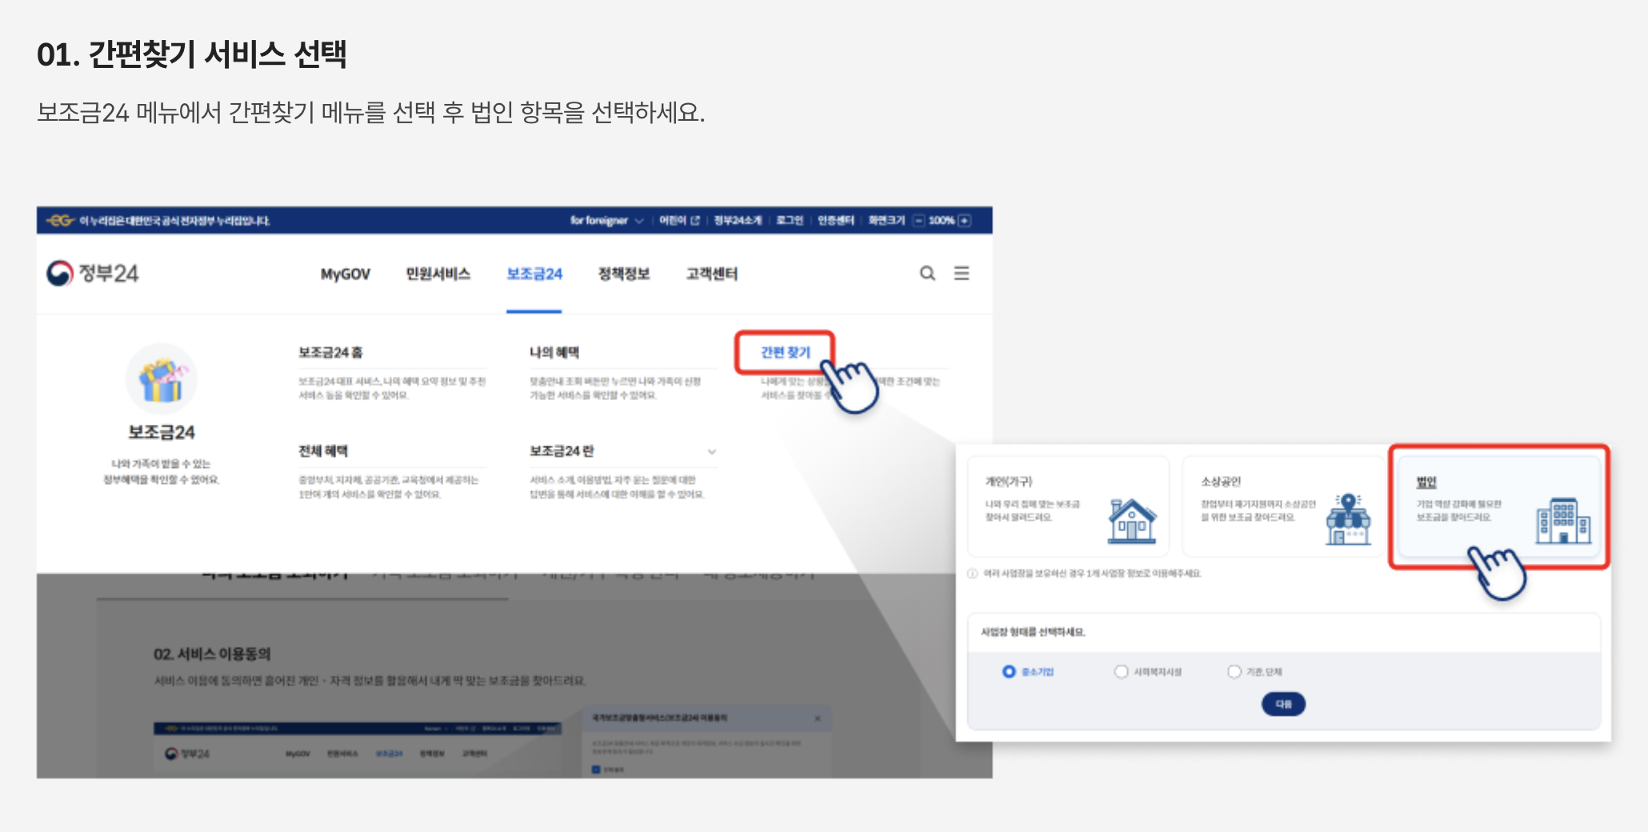
Task: Click the 01. 간편찾기 서비스 선택 heading
Action: (192, 54)
